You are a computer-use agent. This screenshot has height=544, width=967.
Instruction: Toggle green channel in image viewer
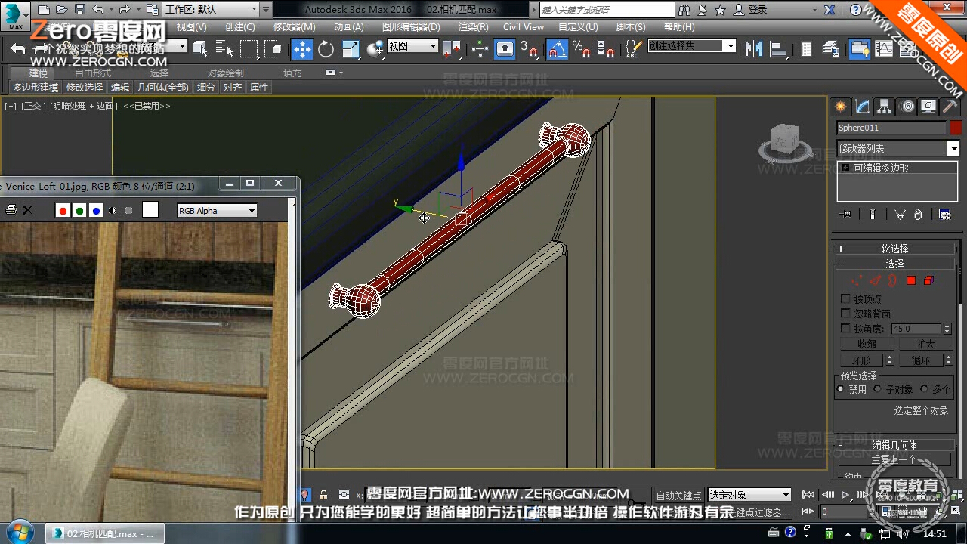pos(79,210)
